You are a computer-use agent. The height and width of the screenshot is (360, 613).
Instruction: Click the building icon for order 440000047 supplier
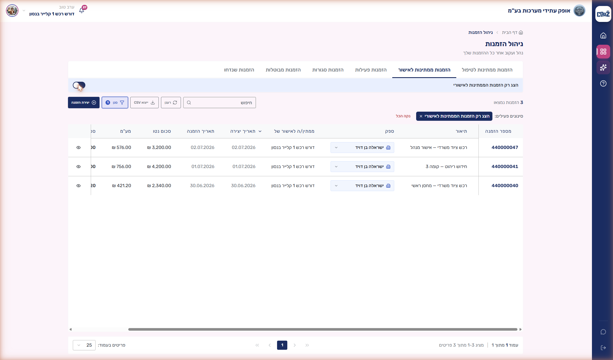click(388, 148)
